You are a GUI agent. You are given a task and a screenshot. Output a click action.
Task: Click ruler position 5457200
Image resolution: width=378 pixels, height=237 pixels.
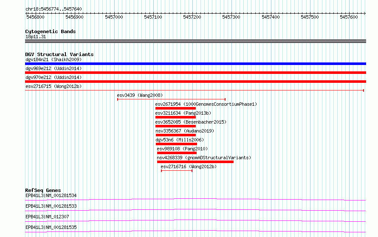(192, 17)
